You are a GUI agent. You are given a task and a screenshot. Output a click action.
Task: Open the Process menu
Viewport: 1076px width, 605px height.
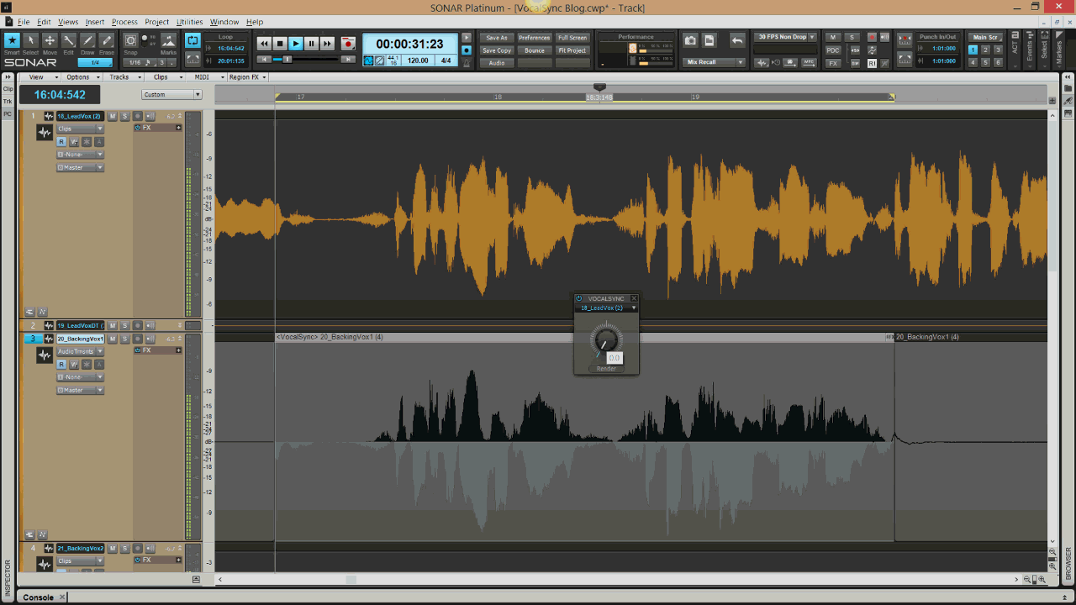(x=124, y=22)
